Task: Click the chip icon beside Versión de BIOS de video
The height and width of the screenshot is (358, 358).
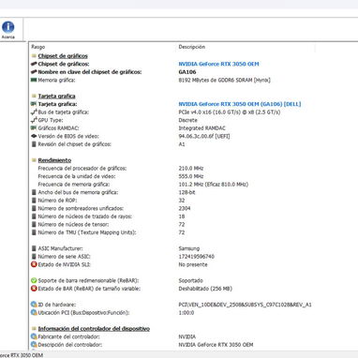Action: pos(34,136)
